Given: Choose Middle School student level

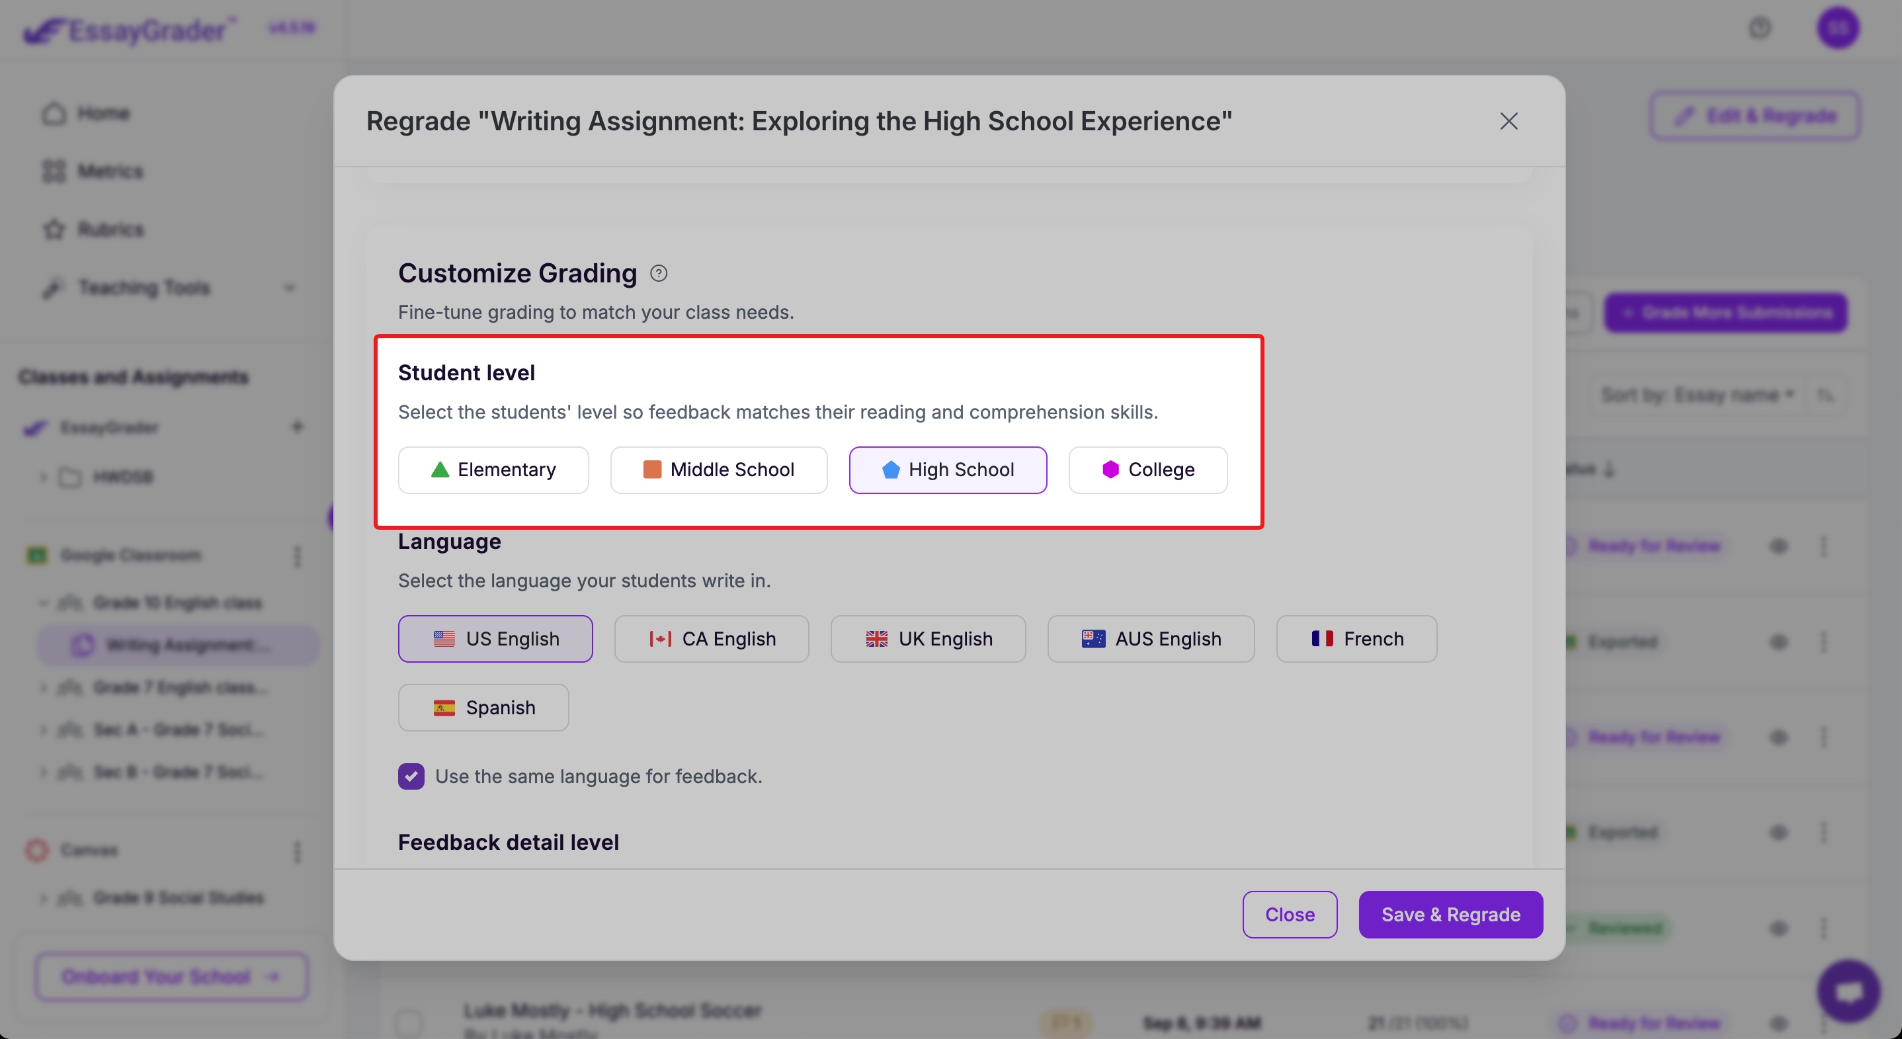Looking at the screenshot, I should click(x=718, y=470).
